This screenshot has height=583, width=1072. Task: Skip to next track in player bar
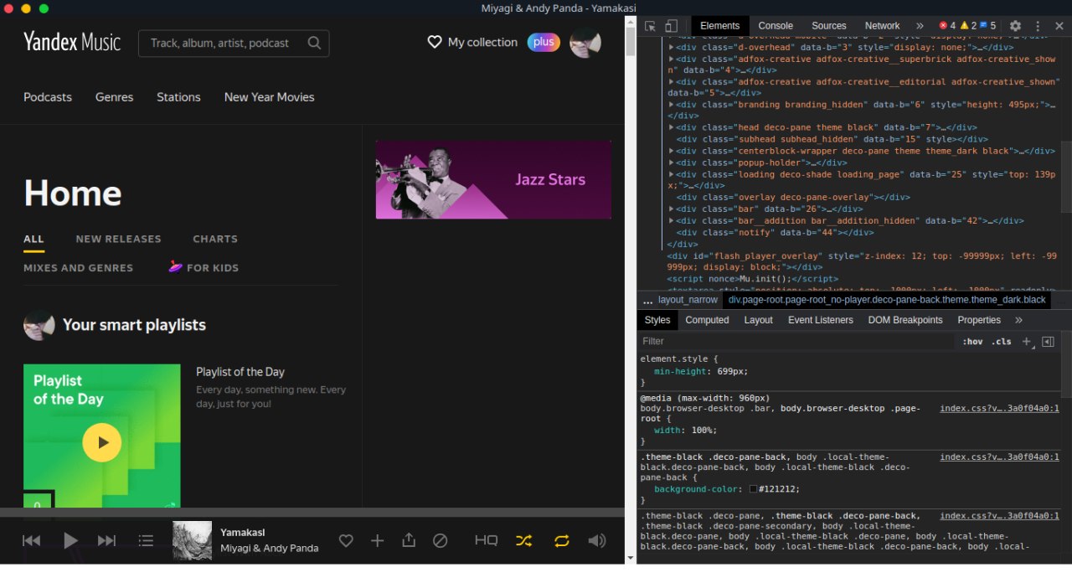point(106,541)
